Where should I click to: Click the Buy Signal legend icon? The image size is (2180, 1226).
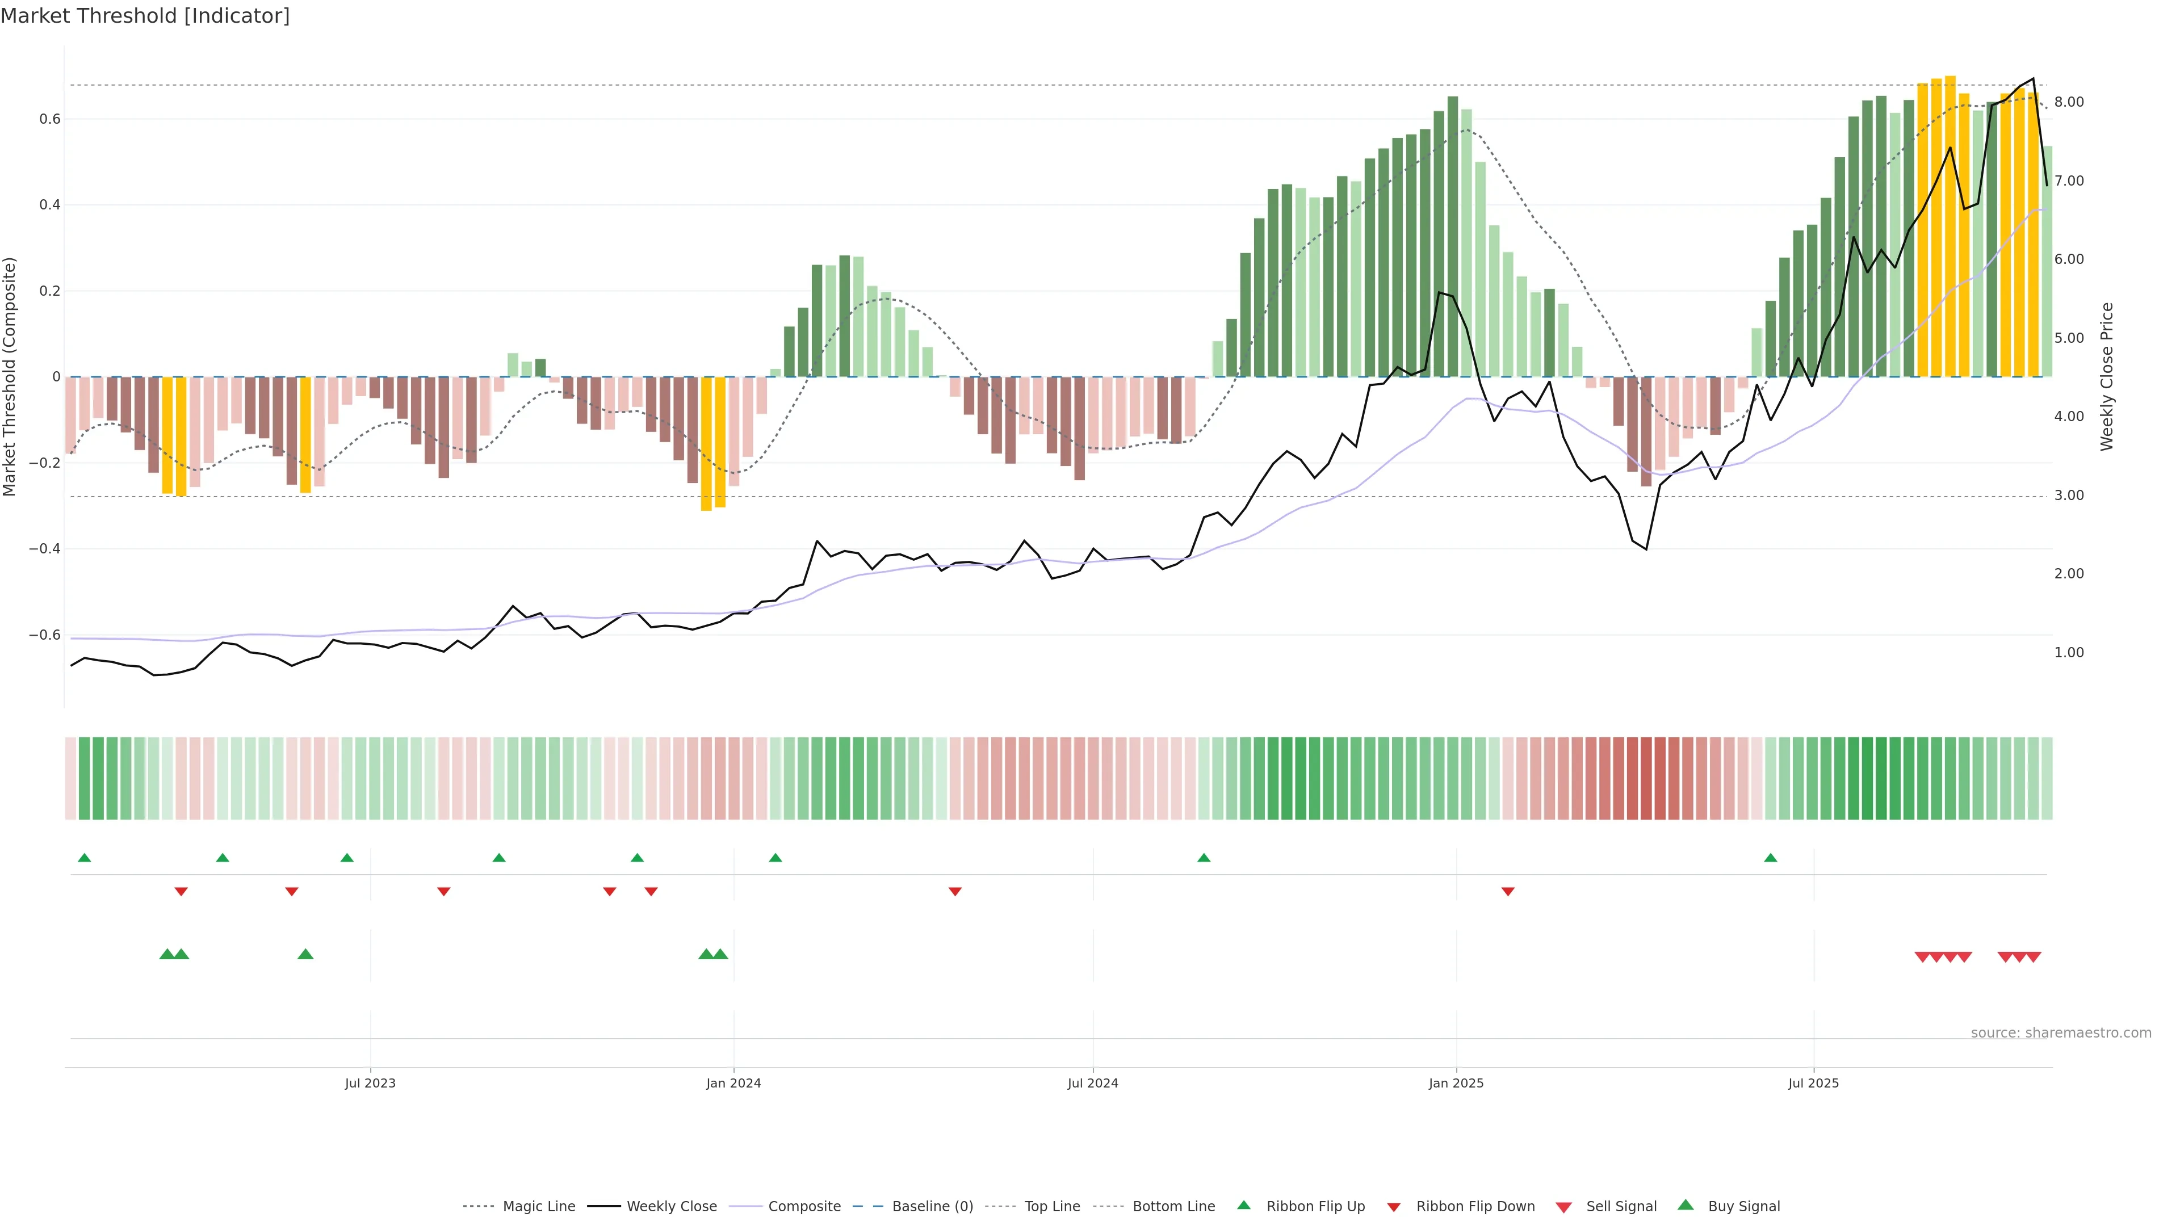[x=1686, y=1206]
